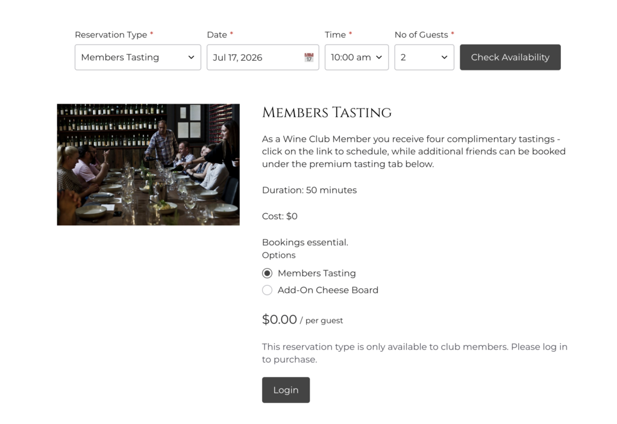Click the chevron arrow in guests selector
617x424 pixels.
coord(444,57)
